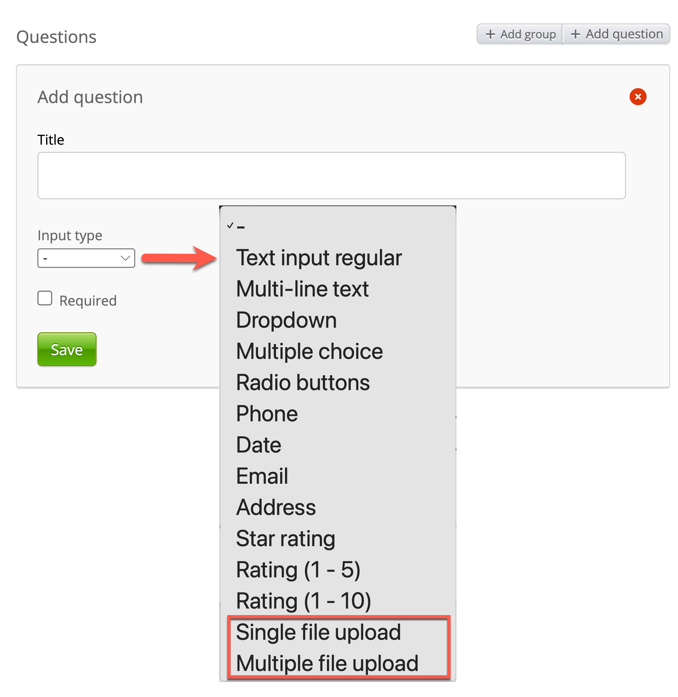Enable the Required checkbox
This screenshot has height=697, width=678.
coord(45,298)
